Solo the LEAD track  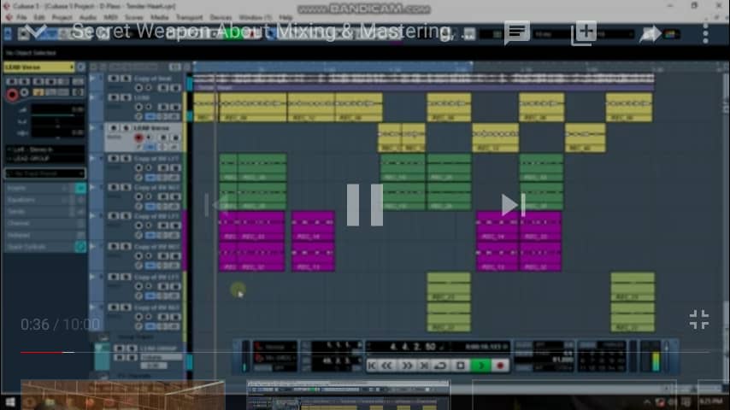(126, 97)
